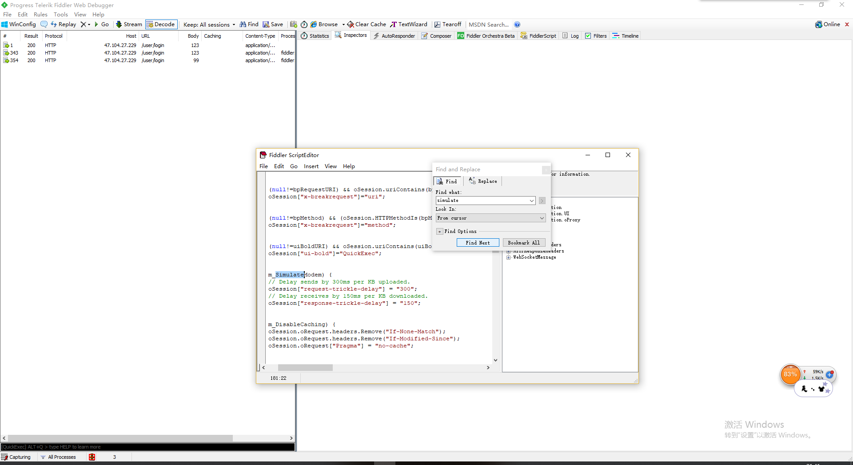Click the session list horizontal scrollbar
This screenshot has height=465, width=853.
tap(120, 438)
